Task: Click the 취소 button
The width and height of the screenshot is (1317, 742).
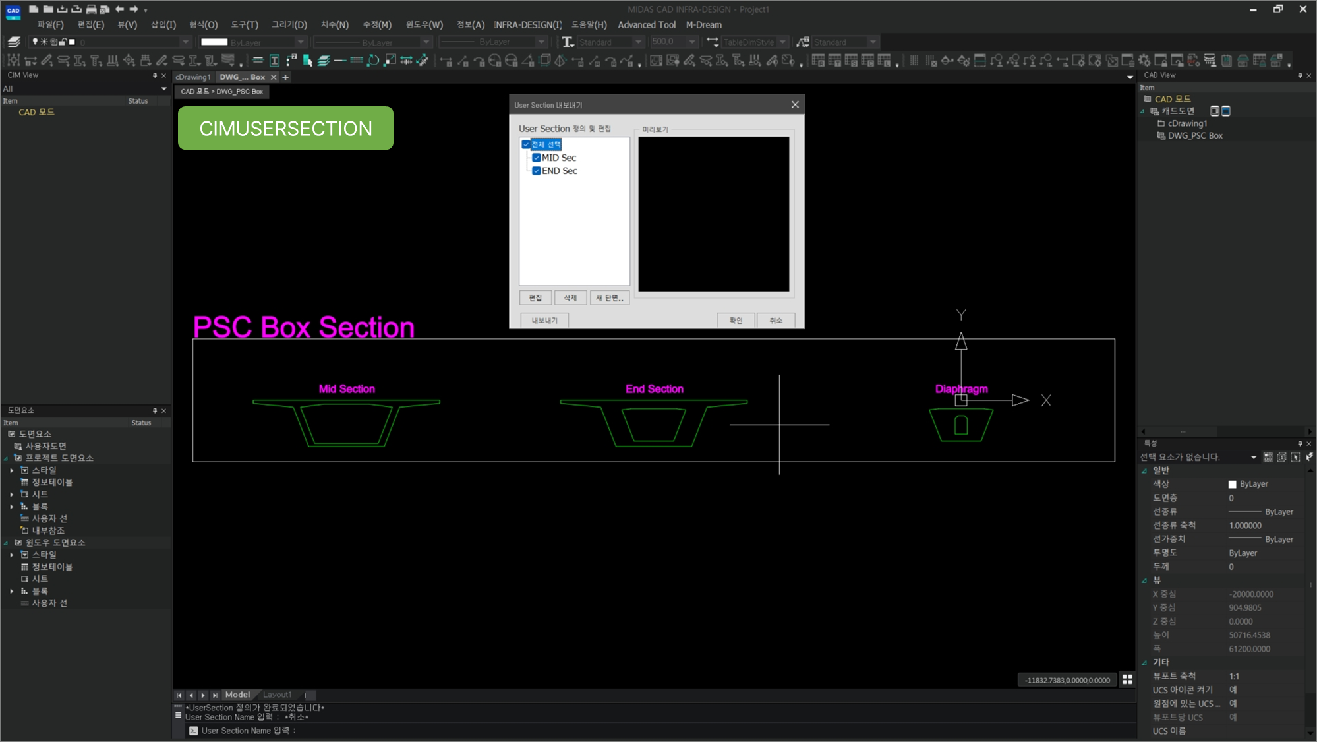Action: click(x=776, y=321)
